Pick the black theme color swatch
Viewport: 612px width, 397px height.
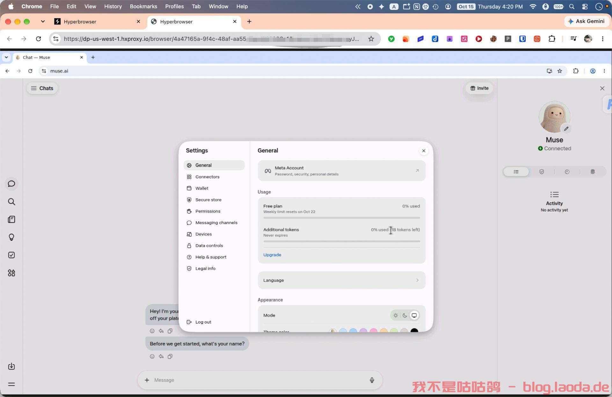click(x=414, y=330)
